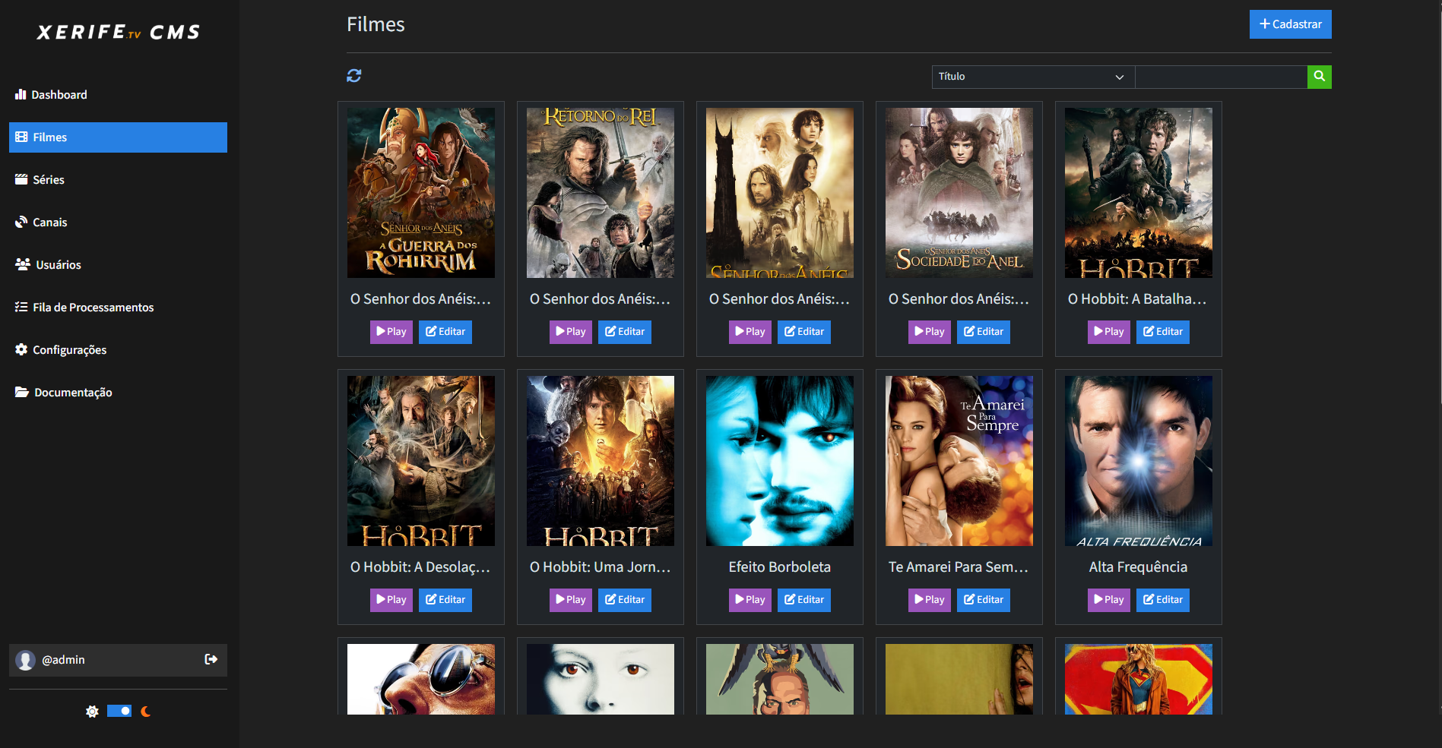Click the refresh icon above the movie grid
This screenshot has height=748, width=1442.
(354, 76)
